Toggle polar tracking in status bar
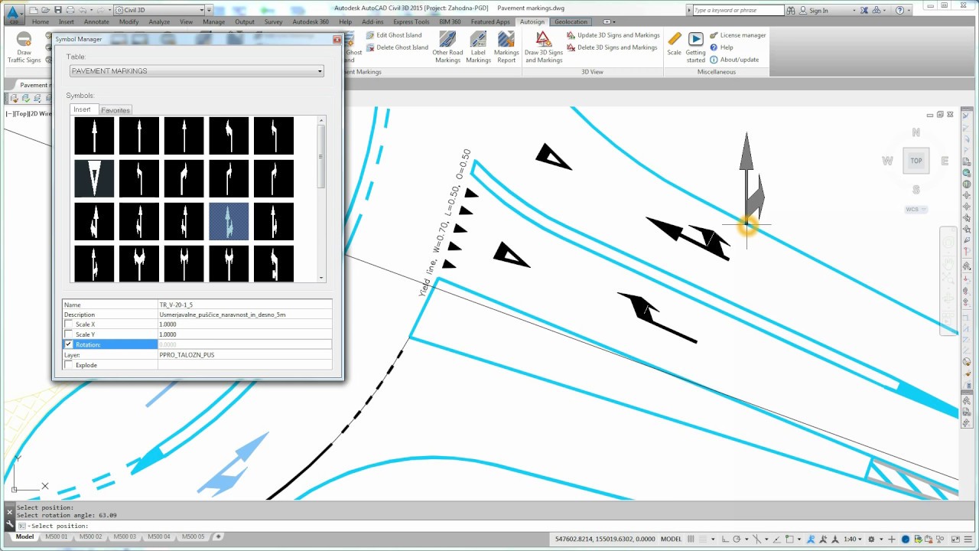 point(737,539)
